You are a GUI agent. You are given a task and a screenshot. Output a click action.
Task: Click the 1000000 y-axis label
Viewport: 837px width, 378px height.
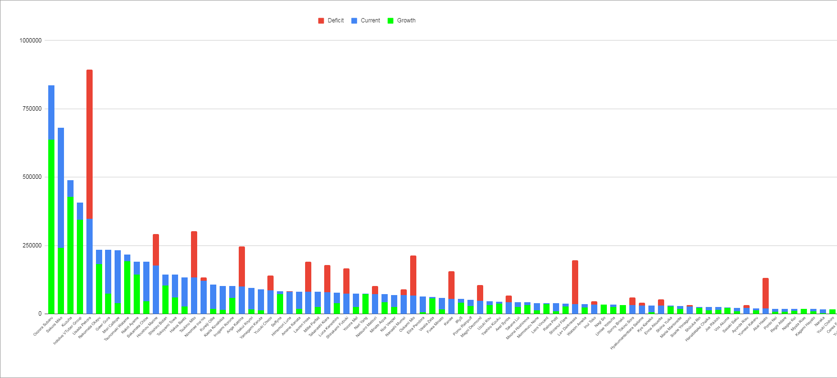point(31,41)
